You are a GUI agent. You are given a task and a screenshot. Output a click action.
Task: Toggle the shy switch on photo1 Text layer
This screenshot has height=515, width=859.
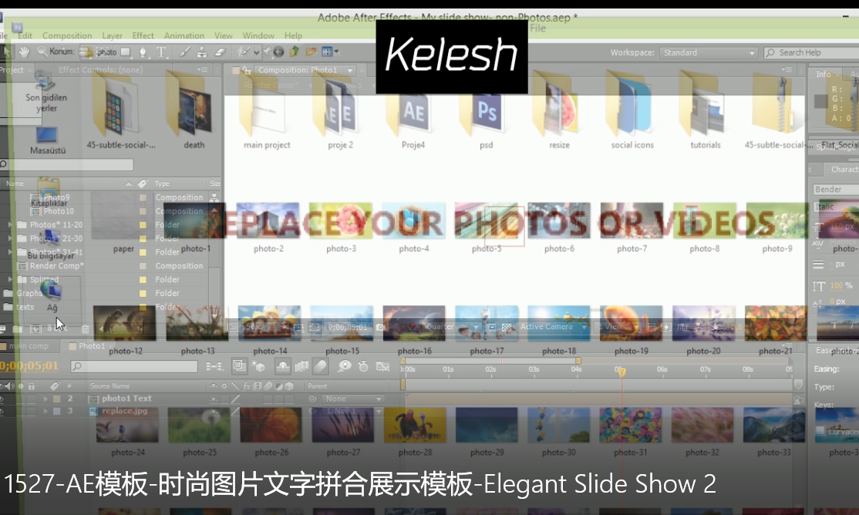click(x=213, y=399)
